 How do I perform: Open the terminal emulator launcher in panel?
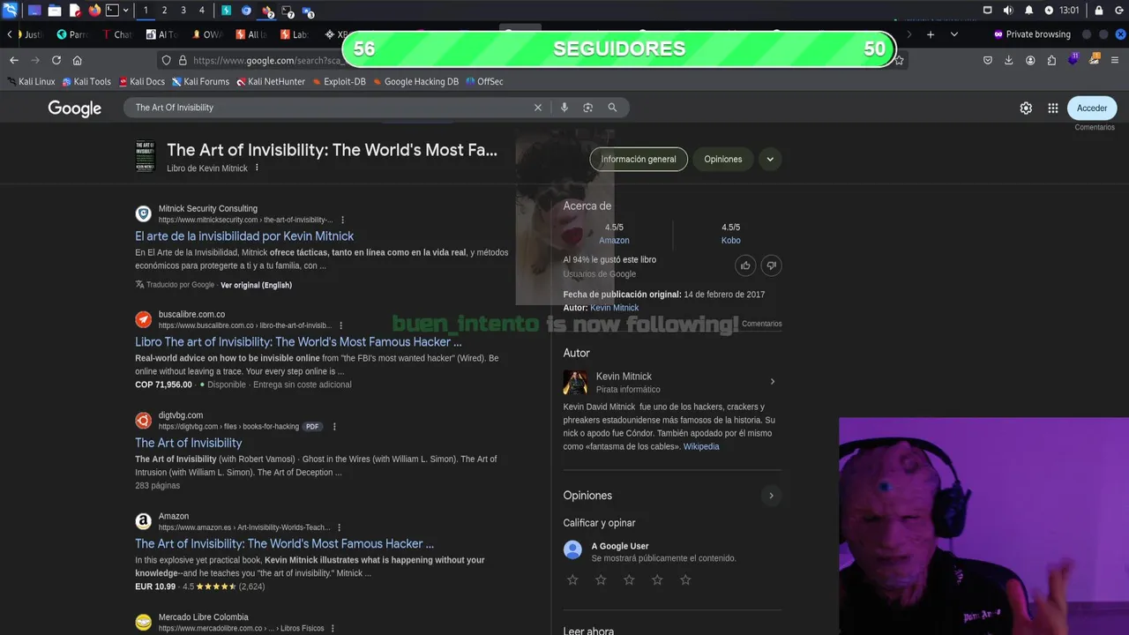pyautogui.click(x=112, y=11)
